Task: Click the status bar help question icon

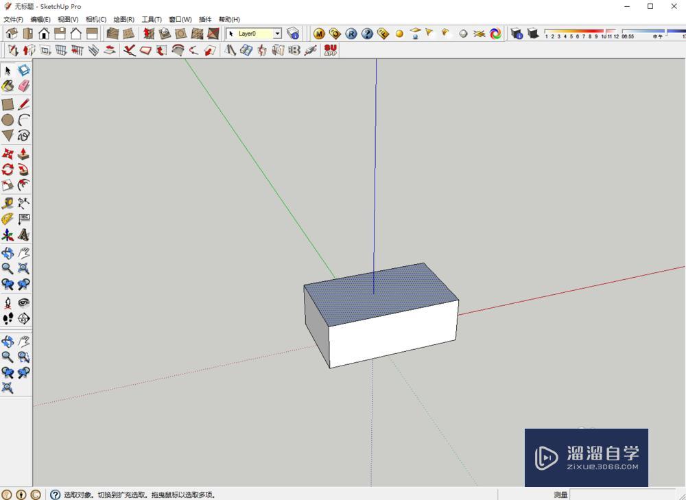Action: tap(55, 495)
